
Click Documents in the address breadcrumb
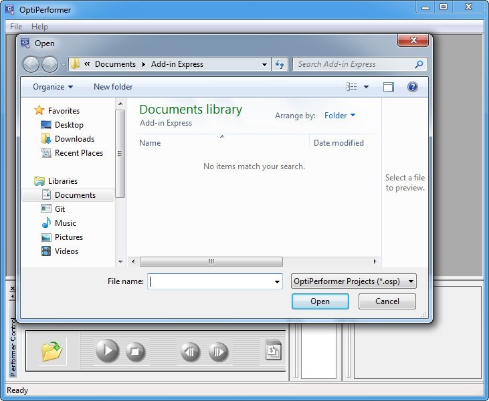pos(115,64)
